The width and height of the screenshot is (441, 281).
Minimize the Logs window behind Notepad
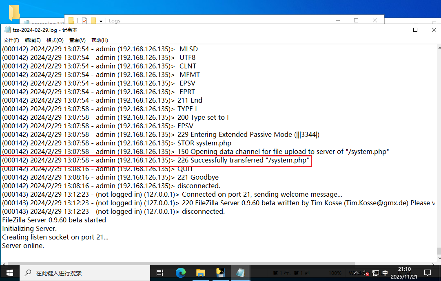tap(338, 20)
